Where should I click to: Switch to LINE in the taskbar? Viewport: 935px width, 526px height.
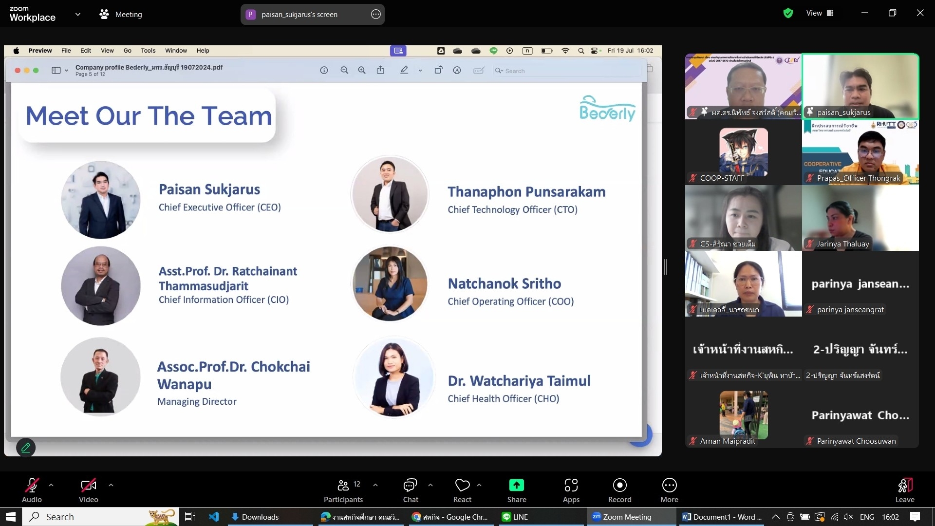[x=541, y=517]
